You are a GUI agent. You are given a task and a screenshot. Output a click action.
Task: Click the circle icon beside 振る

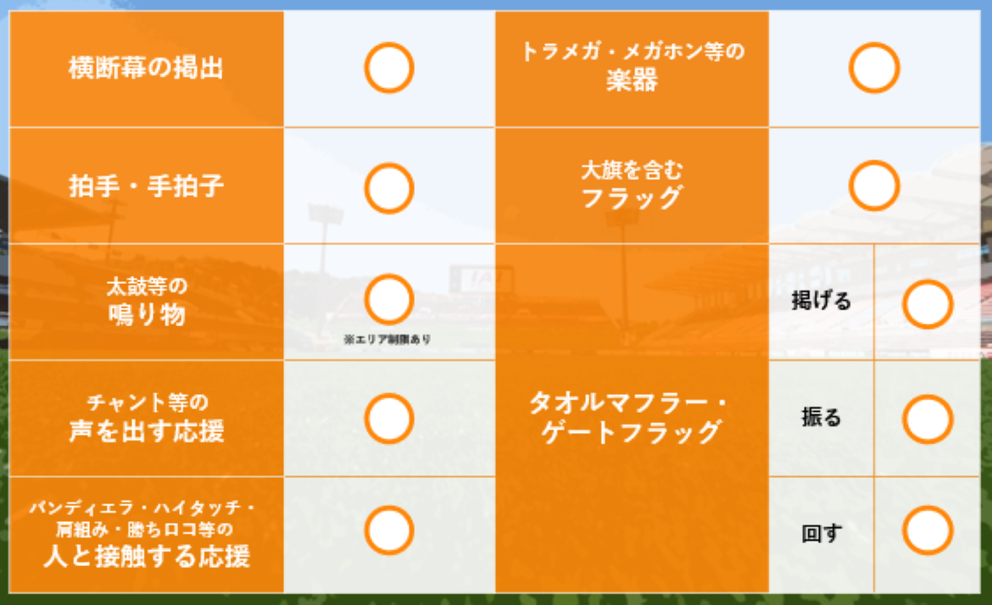click(x=928, y=419)
